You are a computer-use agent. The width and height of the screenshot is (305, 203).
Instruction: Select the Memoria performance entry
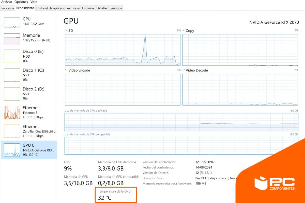click(29, 39)
